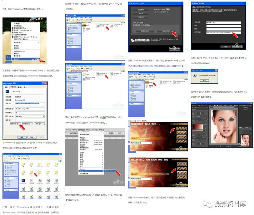Screen dimensions: 254x215
Task: Click the red skin-tone color swatch in Portraiture
Action: [x=198, y=127]
